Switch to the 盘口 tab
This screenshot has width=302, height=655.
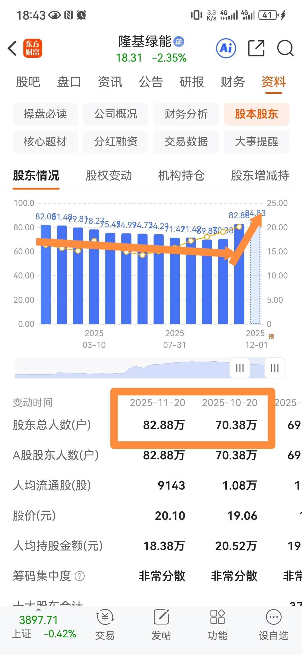point(69,82)
